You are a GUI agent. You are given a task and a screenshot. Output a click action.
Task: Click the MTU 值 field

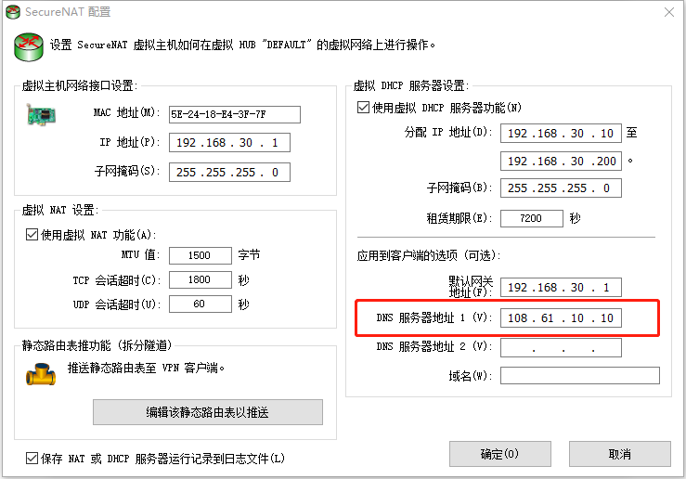[200, 255]
